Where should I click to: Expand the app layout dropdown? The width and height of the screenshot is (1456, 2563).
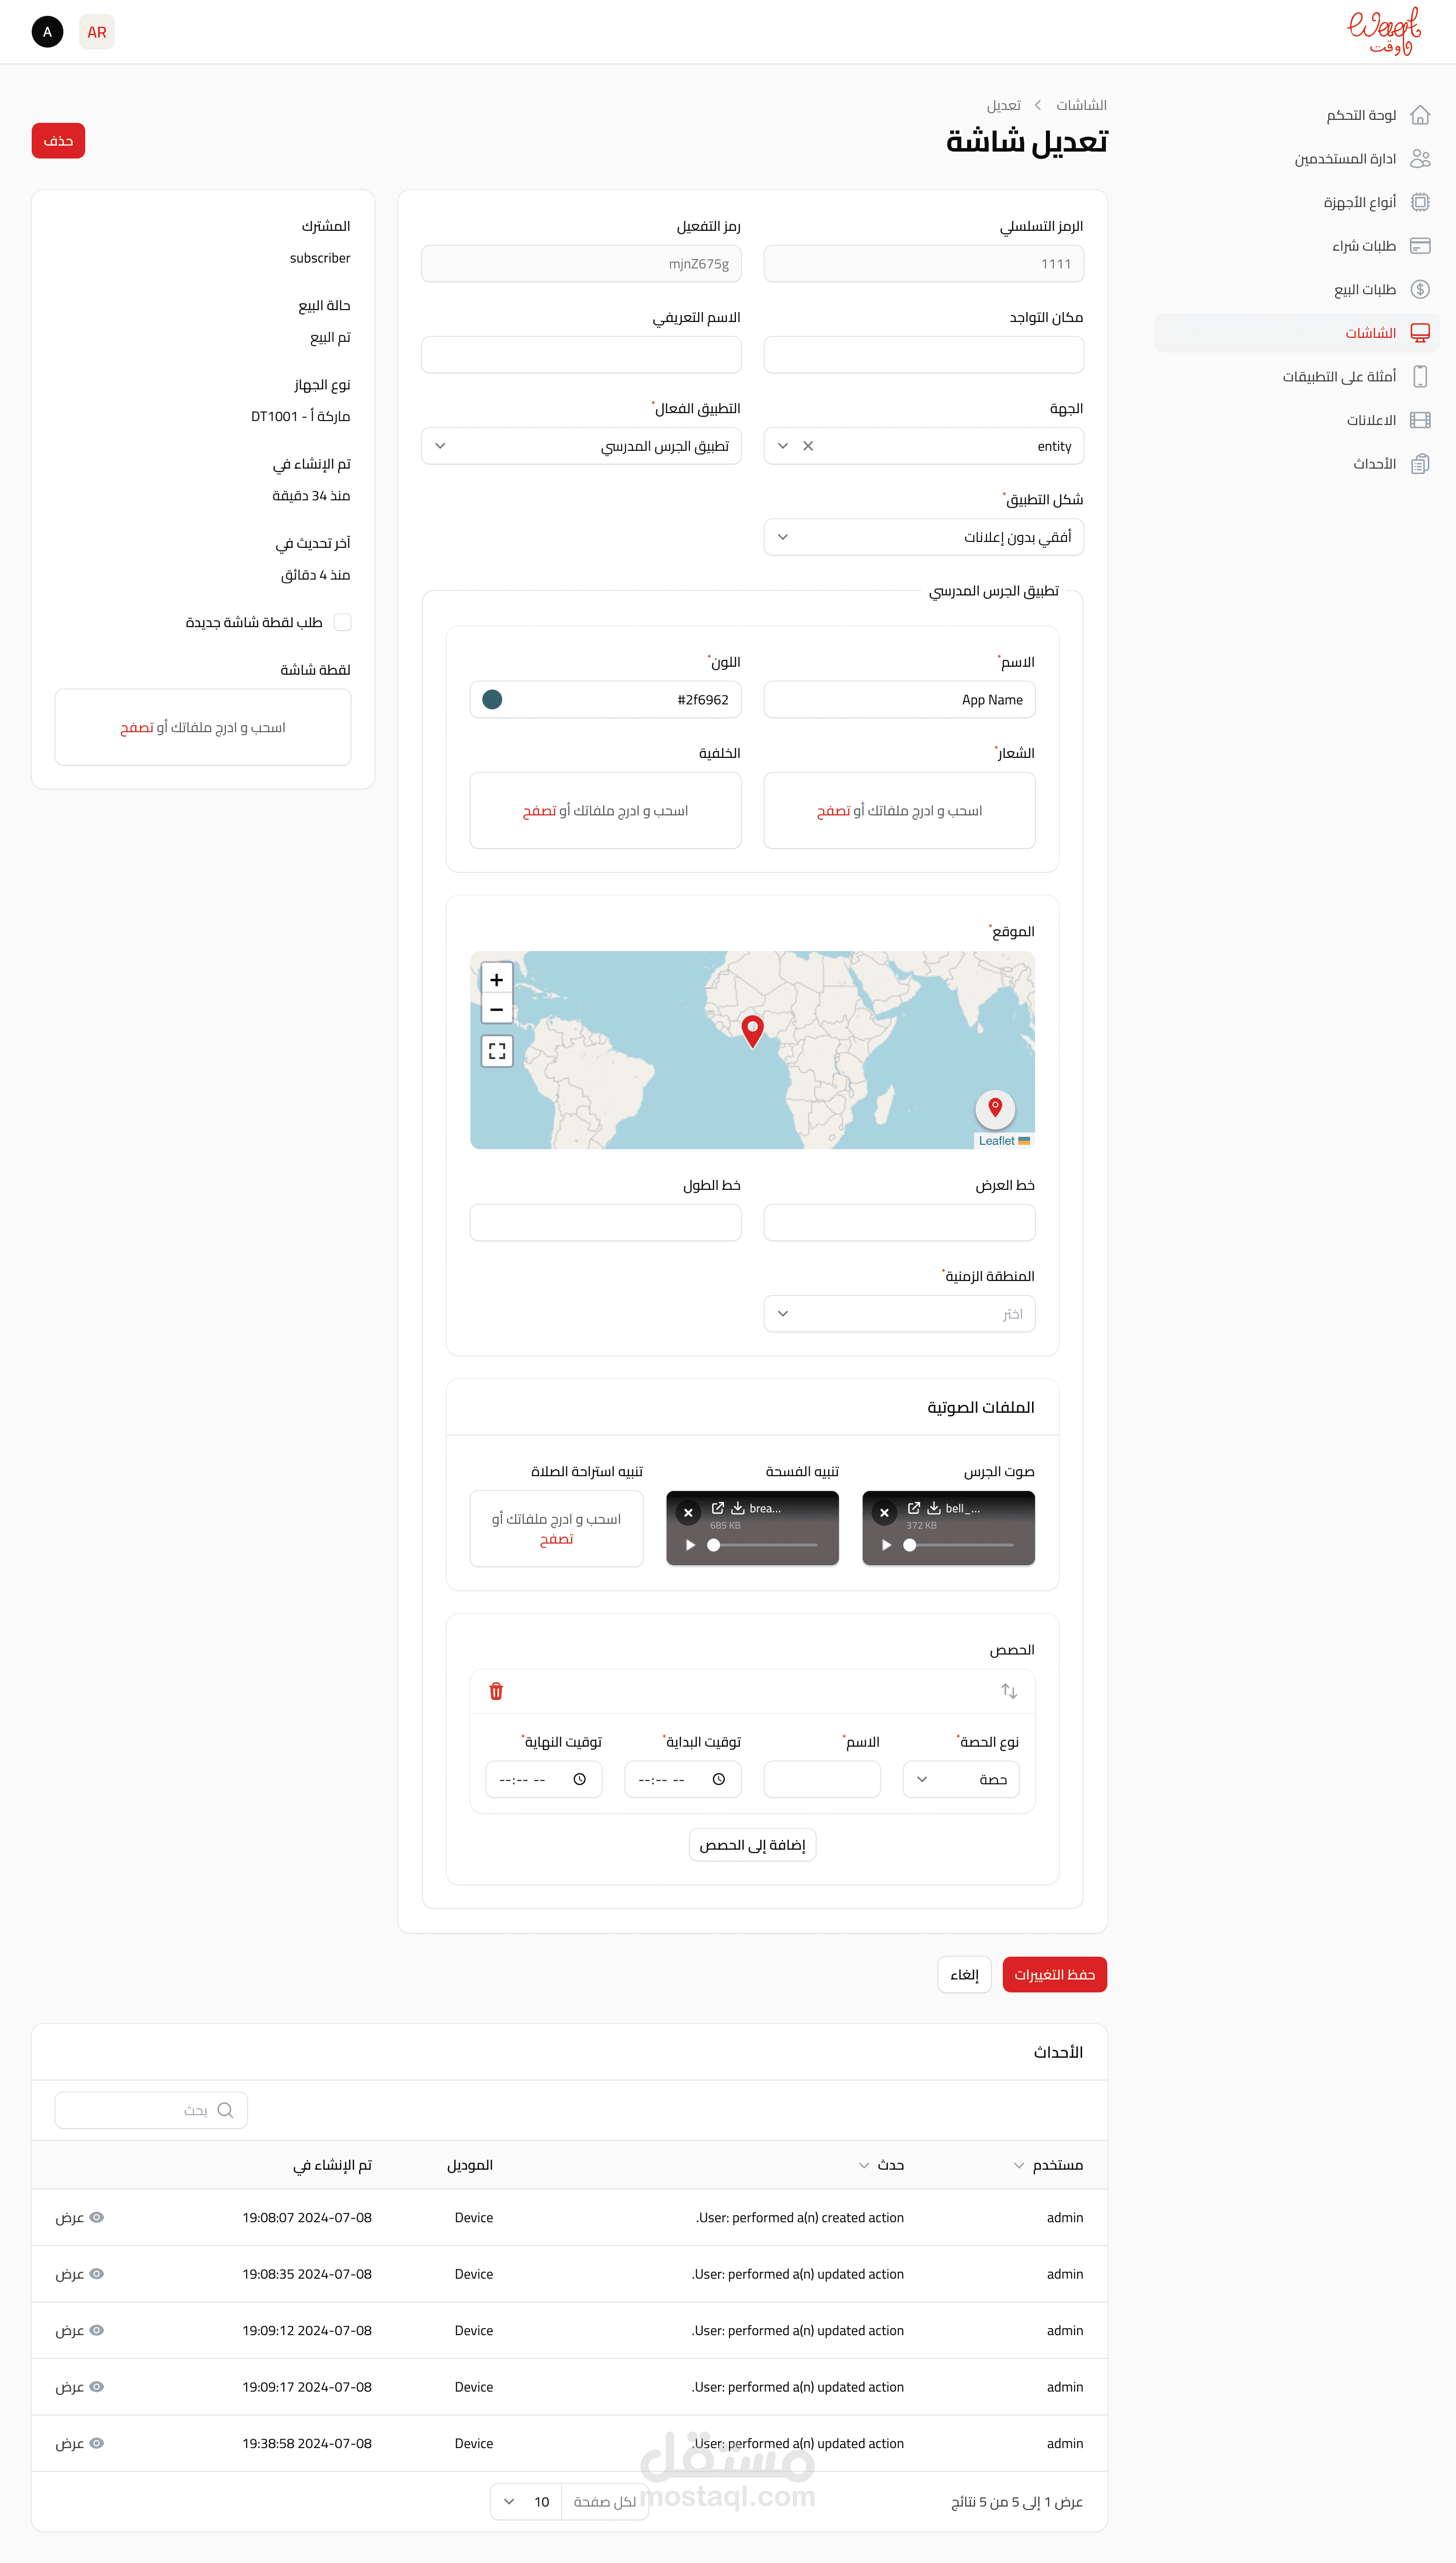point(923,537)
